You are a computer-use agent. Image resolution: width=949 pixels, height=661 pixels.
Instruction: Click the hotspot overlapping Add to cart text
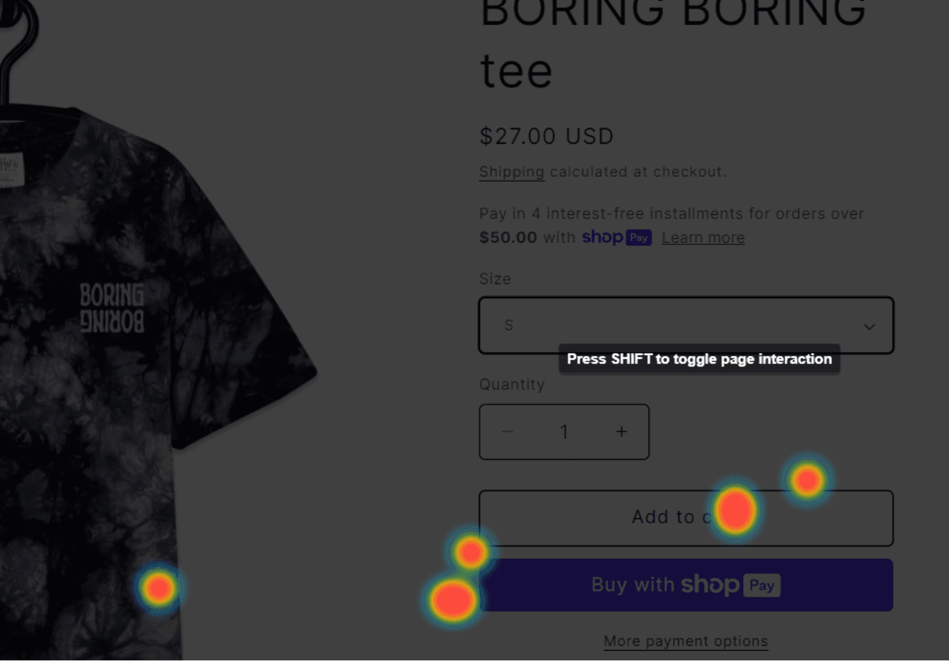click(735, 510)
